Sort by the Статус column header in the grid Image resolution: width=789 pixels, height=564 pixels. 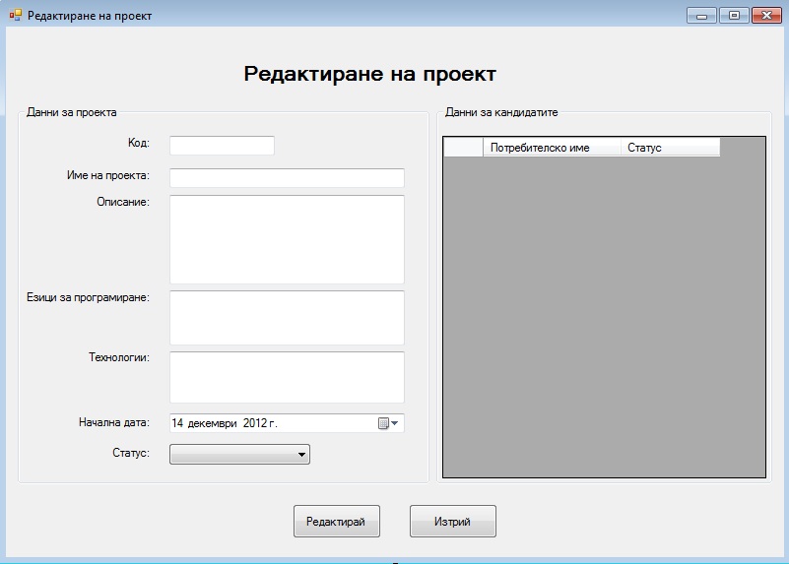click(670, 148)
